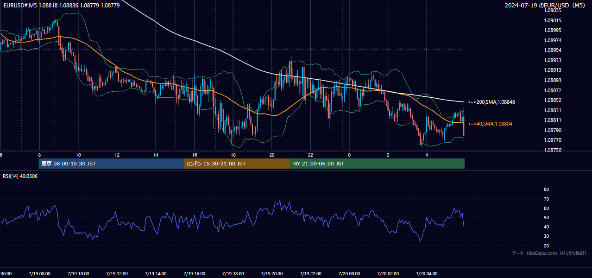Select the NY 21:00-06:00 JST session bar

pyautogui.click(x=378, y=164)
